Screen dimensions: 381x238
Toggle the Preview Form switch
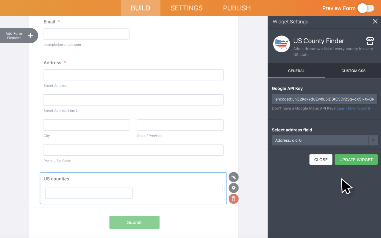point(366,8)
